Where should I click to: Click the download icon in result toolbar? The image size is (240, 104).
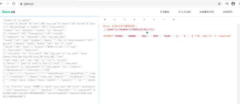click(x=144, y=20)
